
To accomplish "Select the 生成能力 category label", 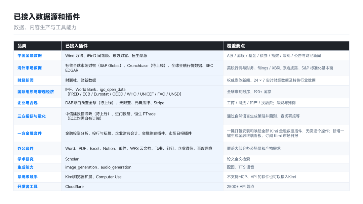I will tap(26, 167).
